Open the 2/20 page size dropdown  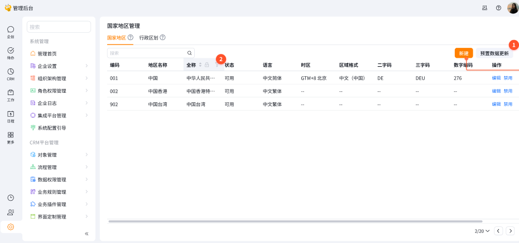(x=482, y=231)
